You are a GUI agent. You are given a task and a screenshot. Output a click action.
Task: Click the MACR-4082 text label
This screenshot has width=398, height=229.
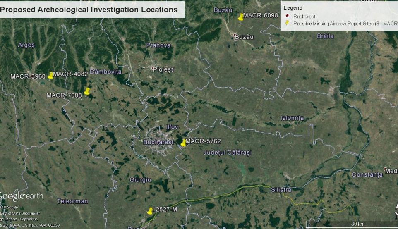[70, 74]
